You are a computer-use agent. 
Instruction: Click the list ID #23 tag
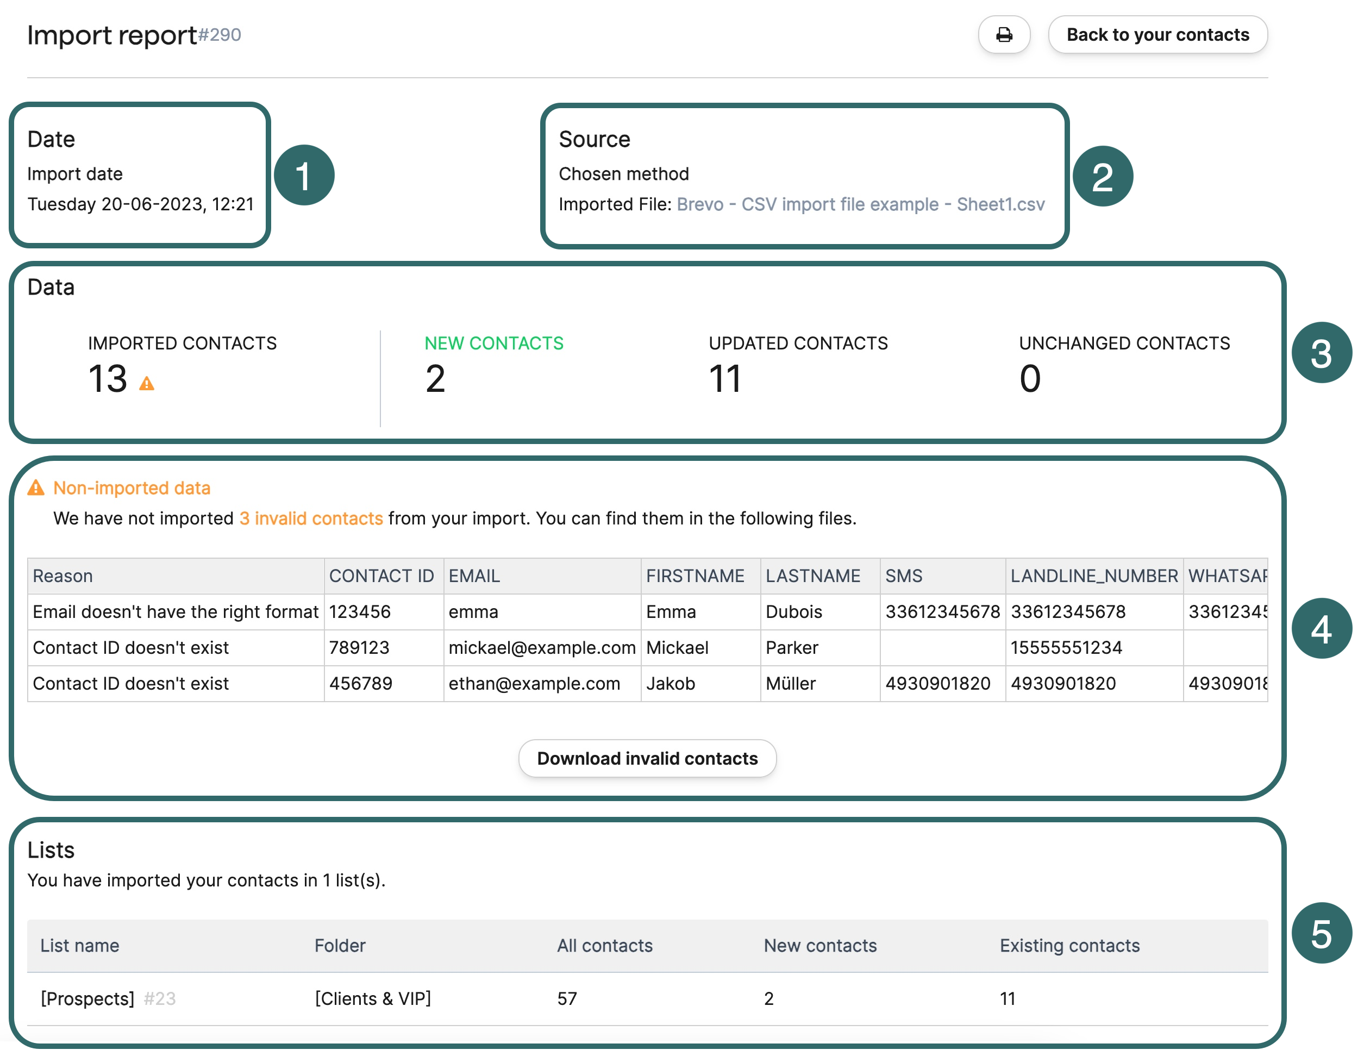pos(160,998)
